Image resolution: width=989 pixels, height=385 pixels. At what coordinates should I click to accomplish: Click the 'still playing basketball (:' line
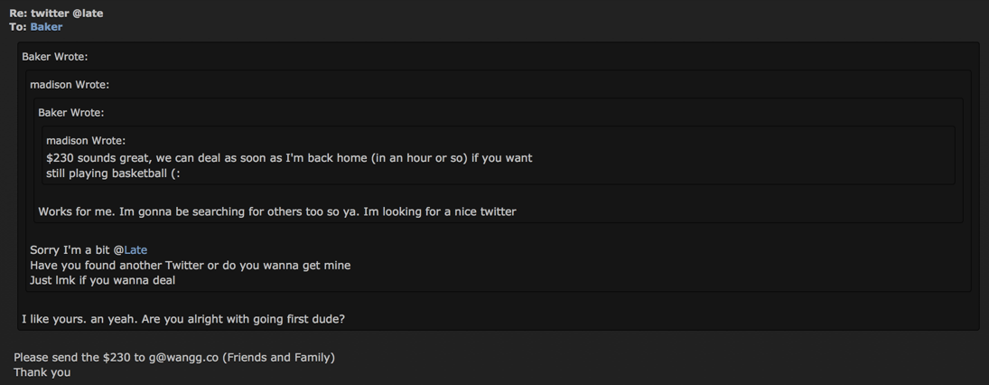[114, 174]
